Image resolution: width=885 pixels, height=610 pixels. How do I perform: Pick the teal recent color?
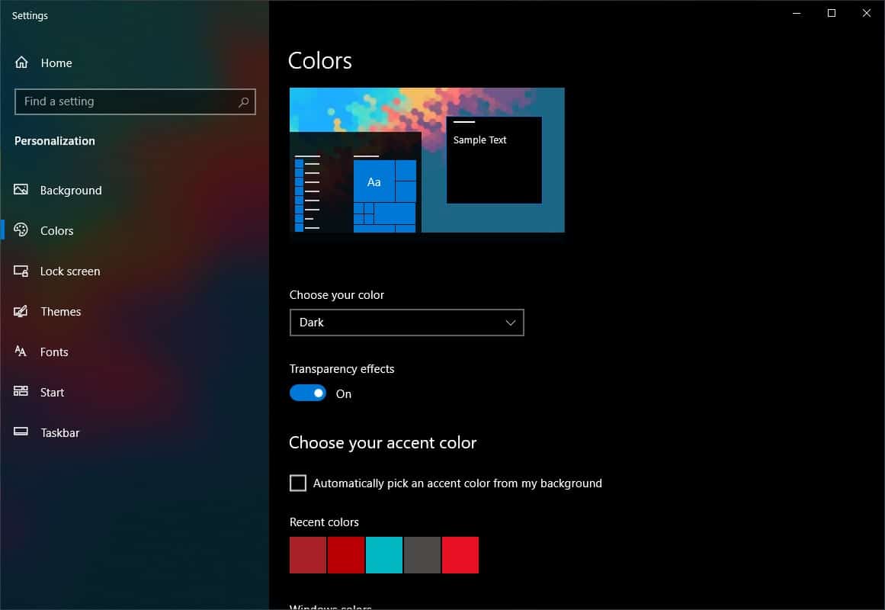pos(383,555)
